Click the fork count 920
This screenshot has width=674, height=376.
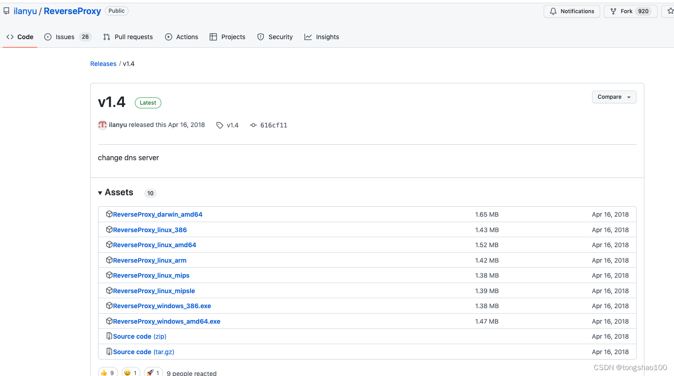pyautogui.click(x=643, y=11)
